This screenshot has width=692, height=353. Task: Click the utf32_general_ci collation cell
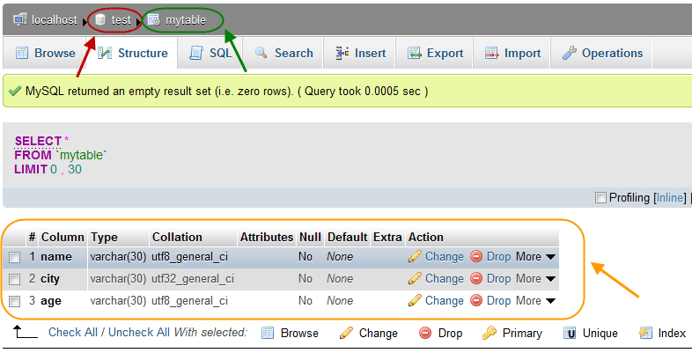pyautogui.click(x=193, y=279)
